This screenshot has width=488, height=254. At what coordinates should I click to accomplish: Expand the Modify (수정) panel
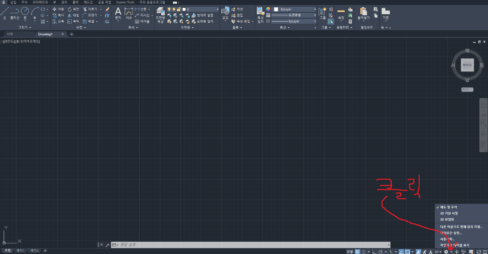pyautogui.click(x=81, y=27)
